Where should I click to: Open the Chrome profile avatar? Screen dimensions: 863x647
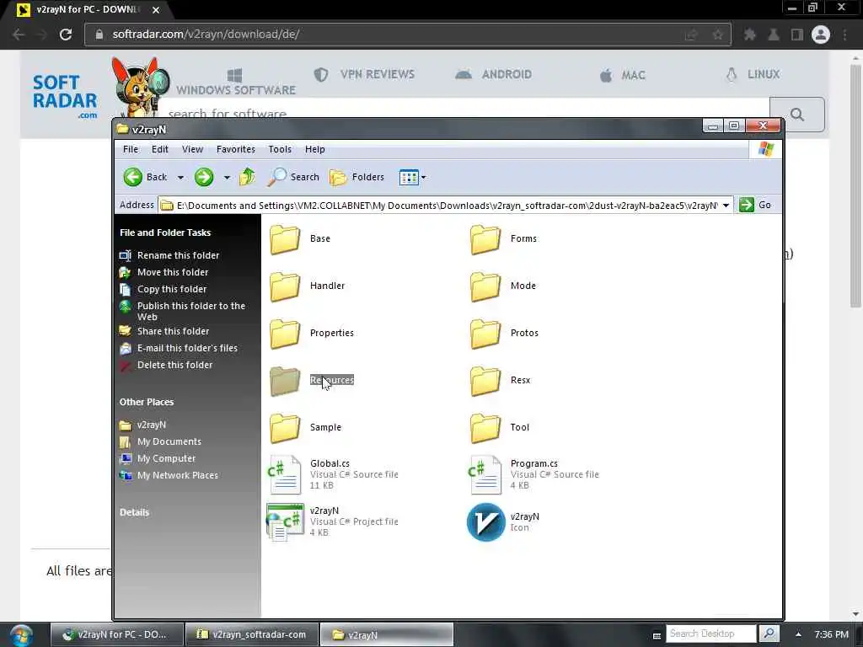tap(820, 35)
